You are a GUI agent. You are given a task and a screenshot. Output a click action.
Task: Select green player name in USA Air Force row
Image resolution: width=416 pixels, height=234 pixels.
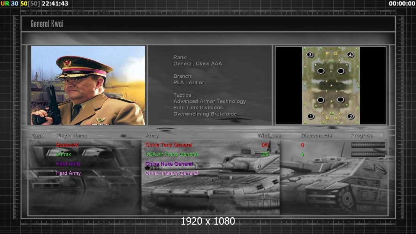[63, 154]
